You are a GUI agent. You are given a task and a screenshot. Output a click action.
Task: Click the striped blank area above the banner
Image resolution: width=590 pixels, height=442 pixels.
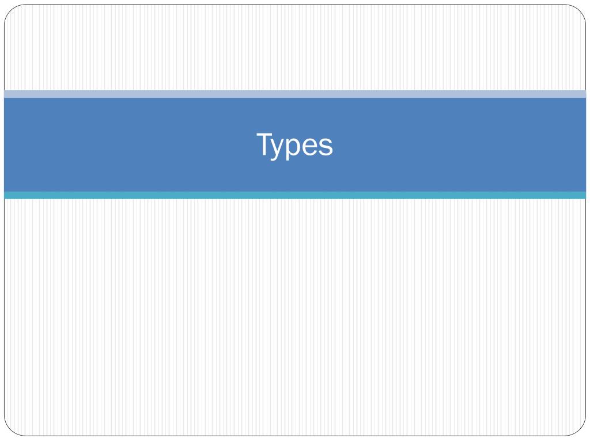[x=295, y=47]
